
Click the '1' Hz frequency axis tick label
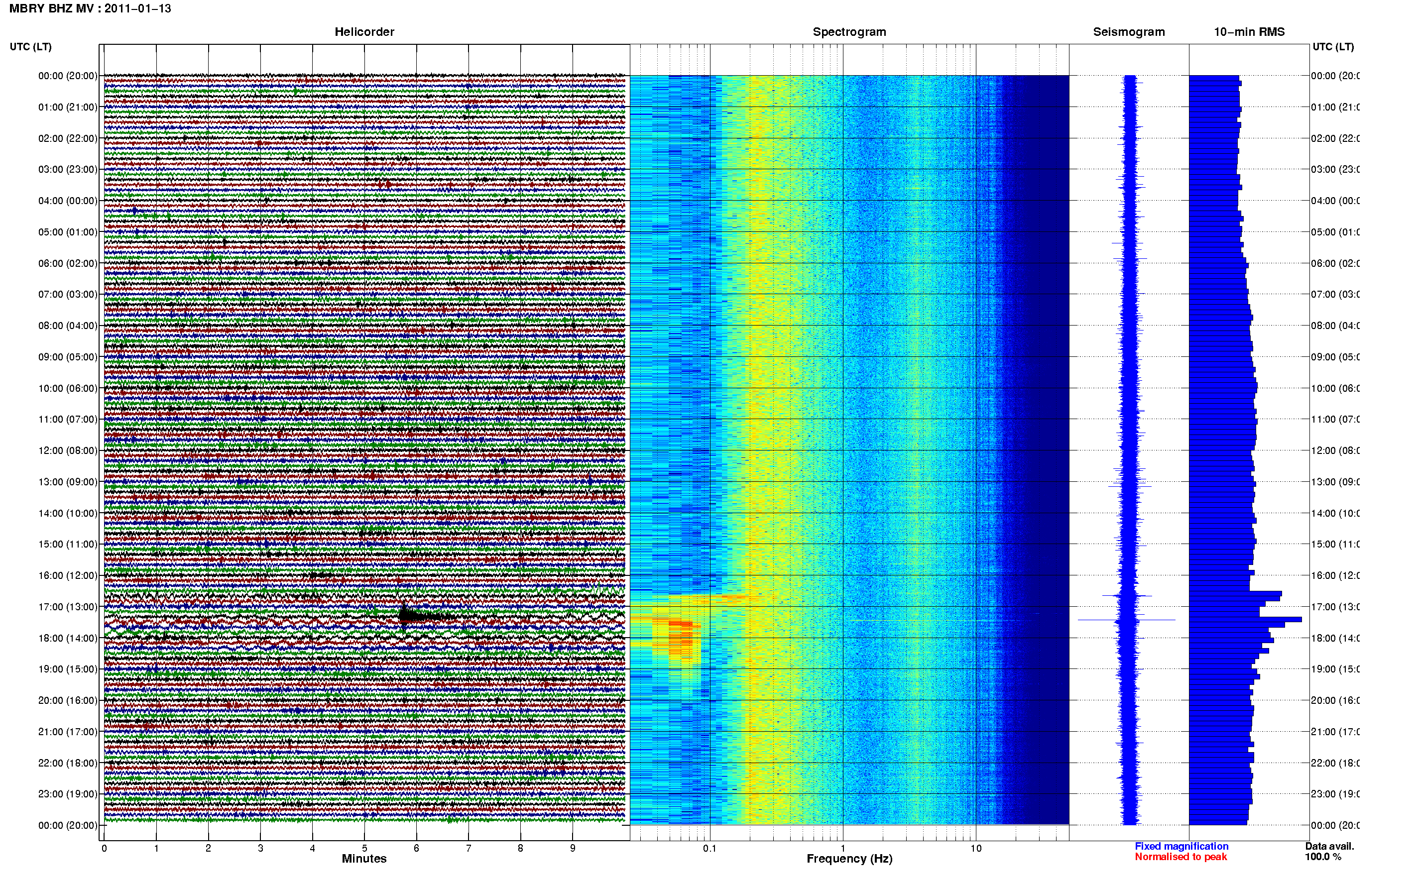[x=843, y=848]
